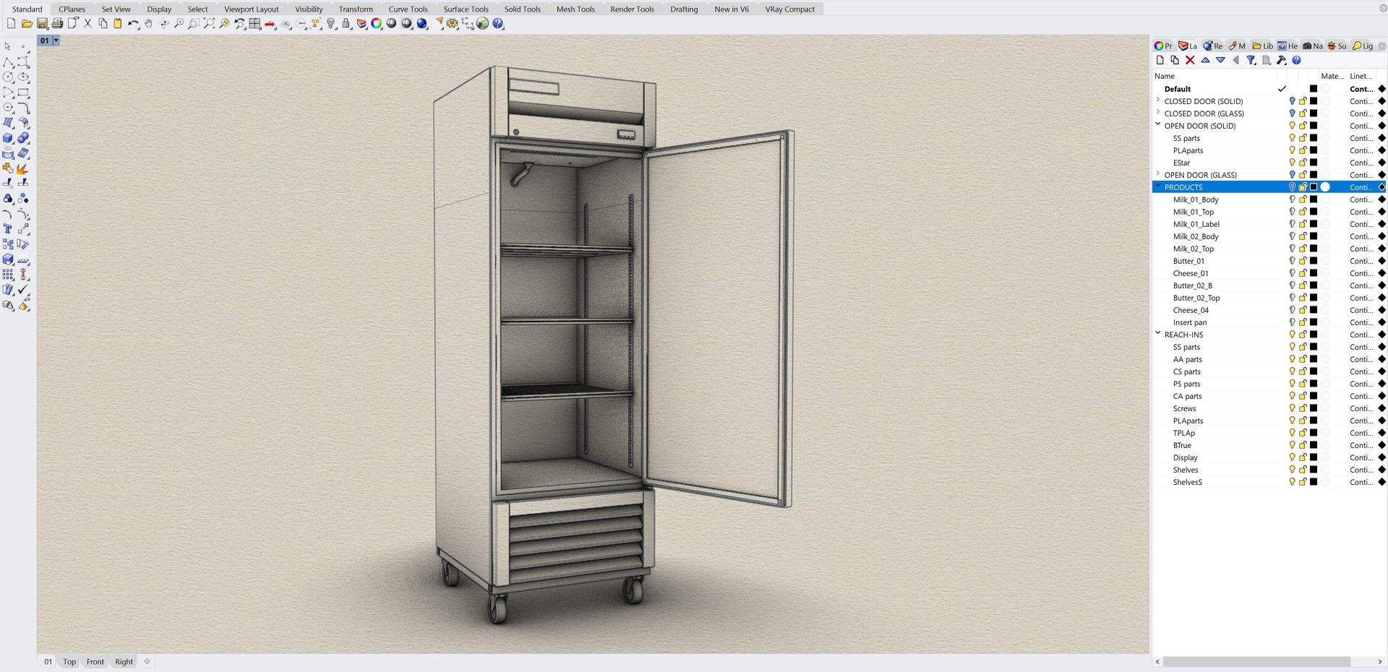Switch to the Front viewport tab
The width and height of the screenshot is (1388, 672).
point(95,662)
